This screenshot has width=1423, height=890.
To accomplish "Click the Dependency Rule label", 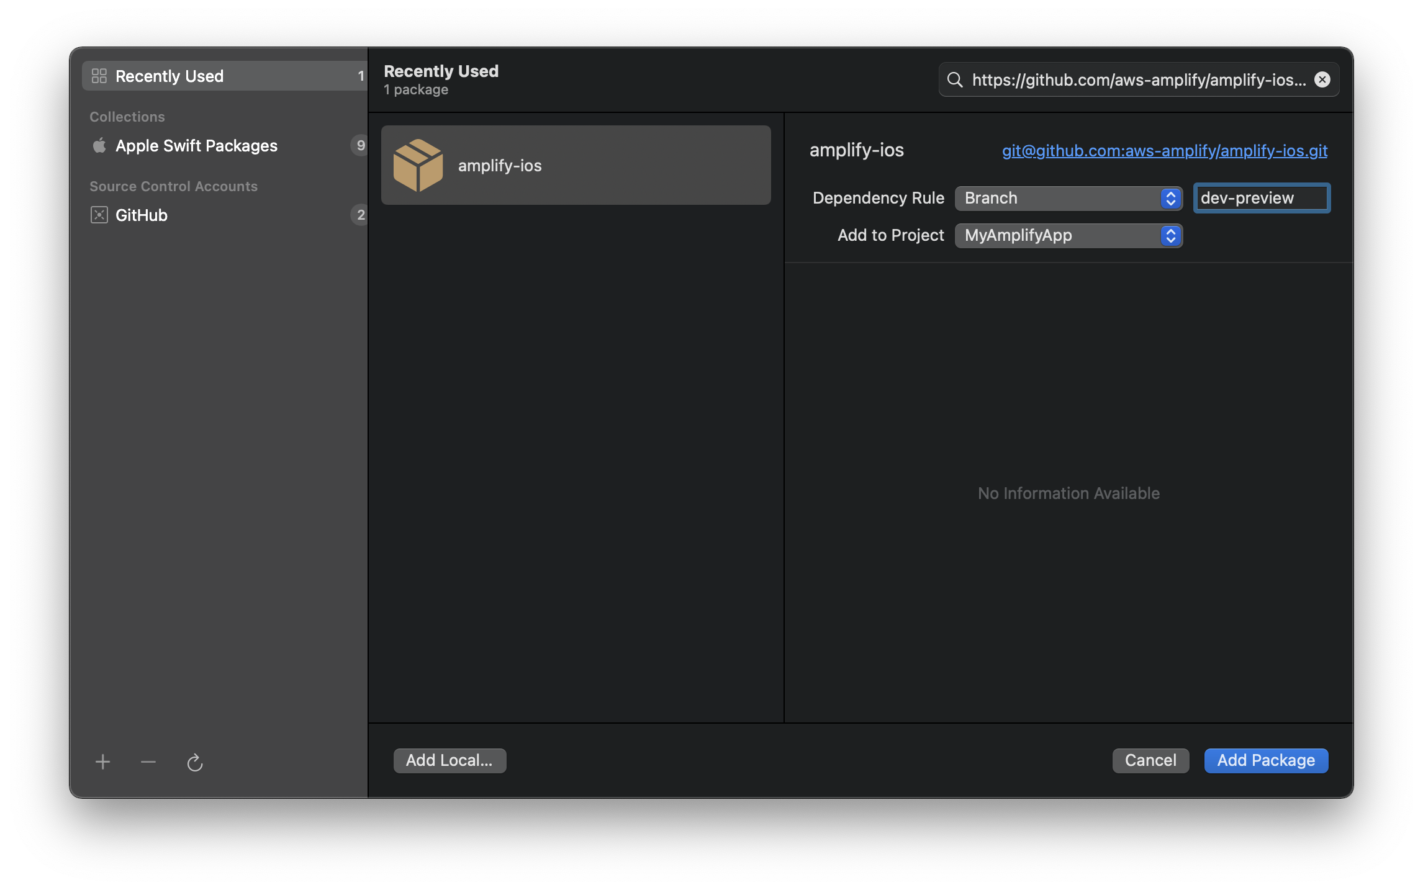I will (879, 198).
